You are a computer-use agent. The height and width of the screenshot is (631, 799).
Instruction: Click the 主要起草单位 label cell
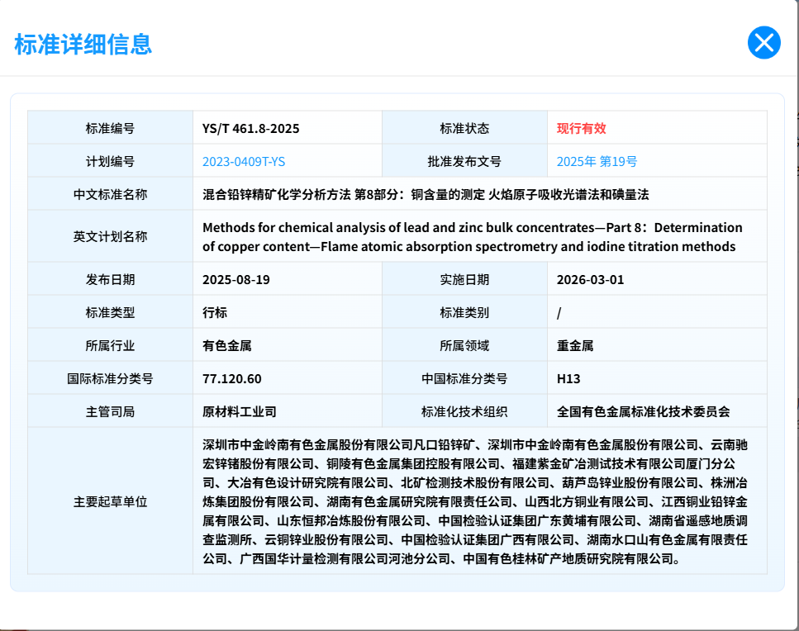[x=110, y=501]
